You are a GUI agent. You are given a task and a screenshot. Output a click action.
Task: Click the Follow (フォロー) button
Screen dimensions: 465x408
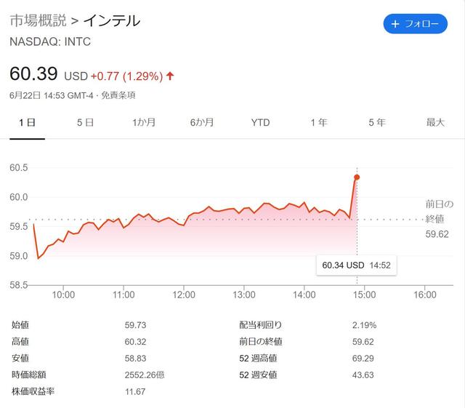[415, 24]
